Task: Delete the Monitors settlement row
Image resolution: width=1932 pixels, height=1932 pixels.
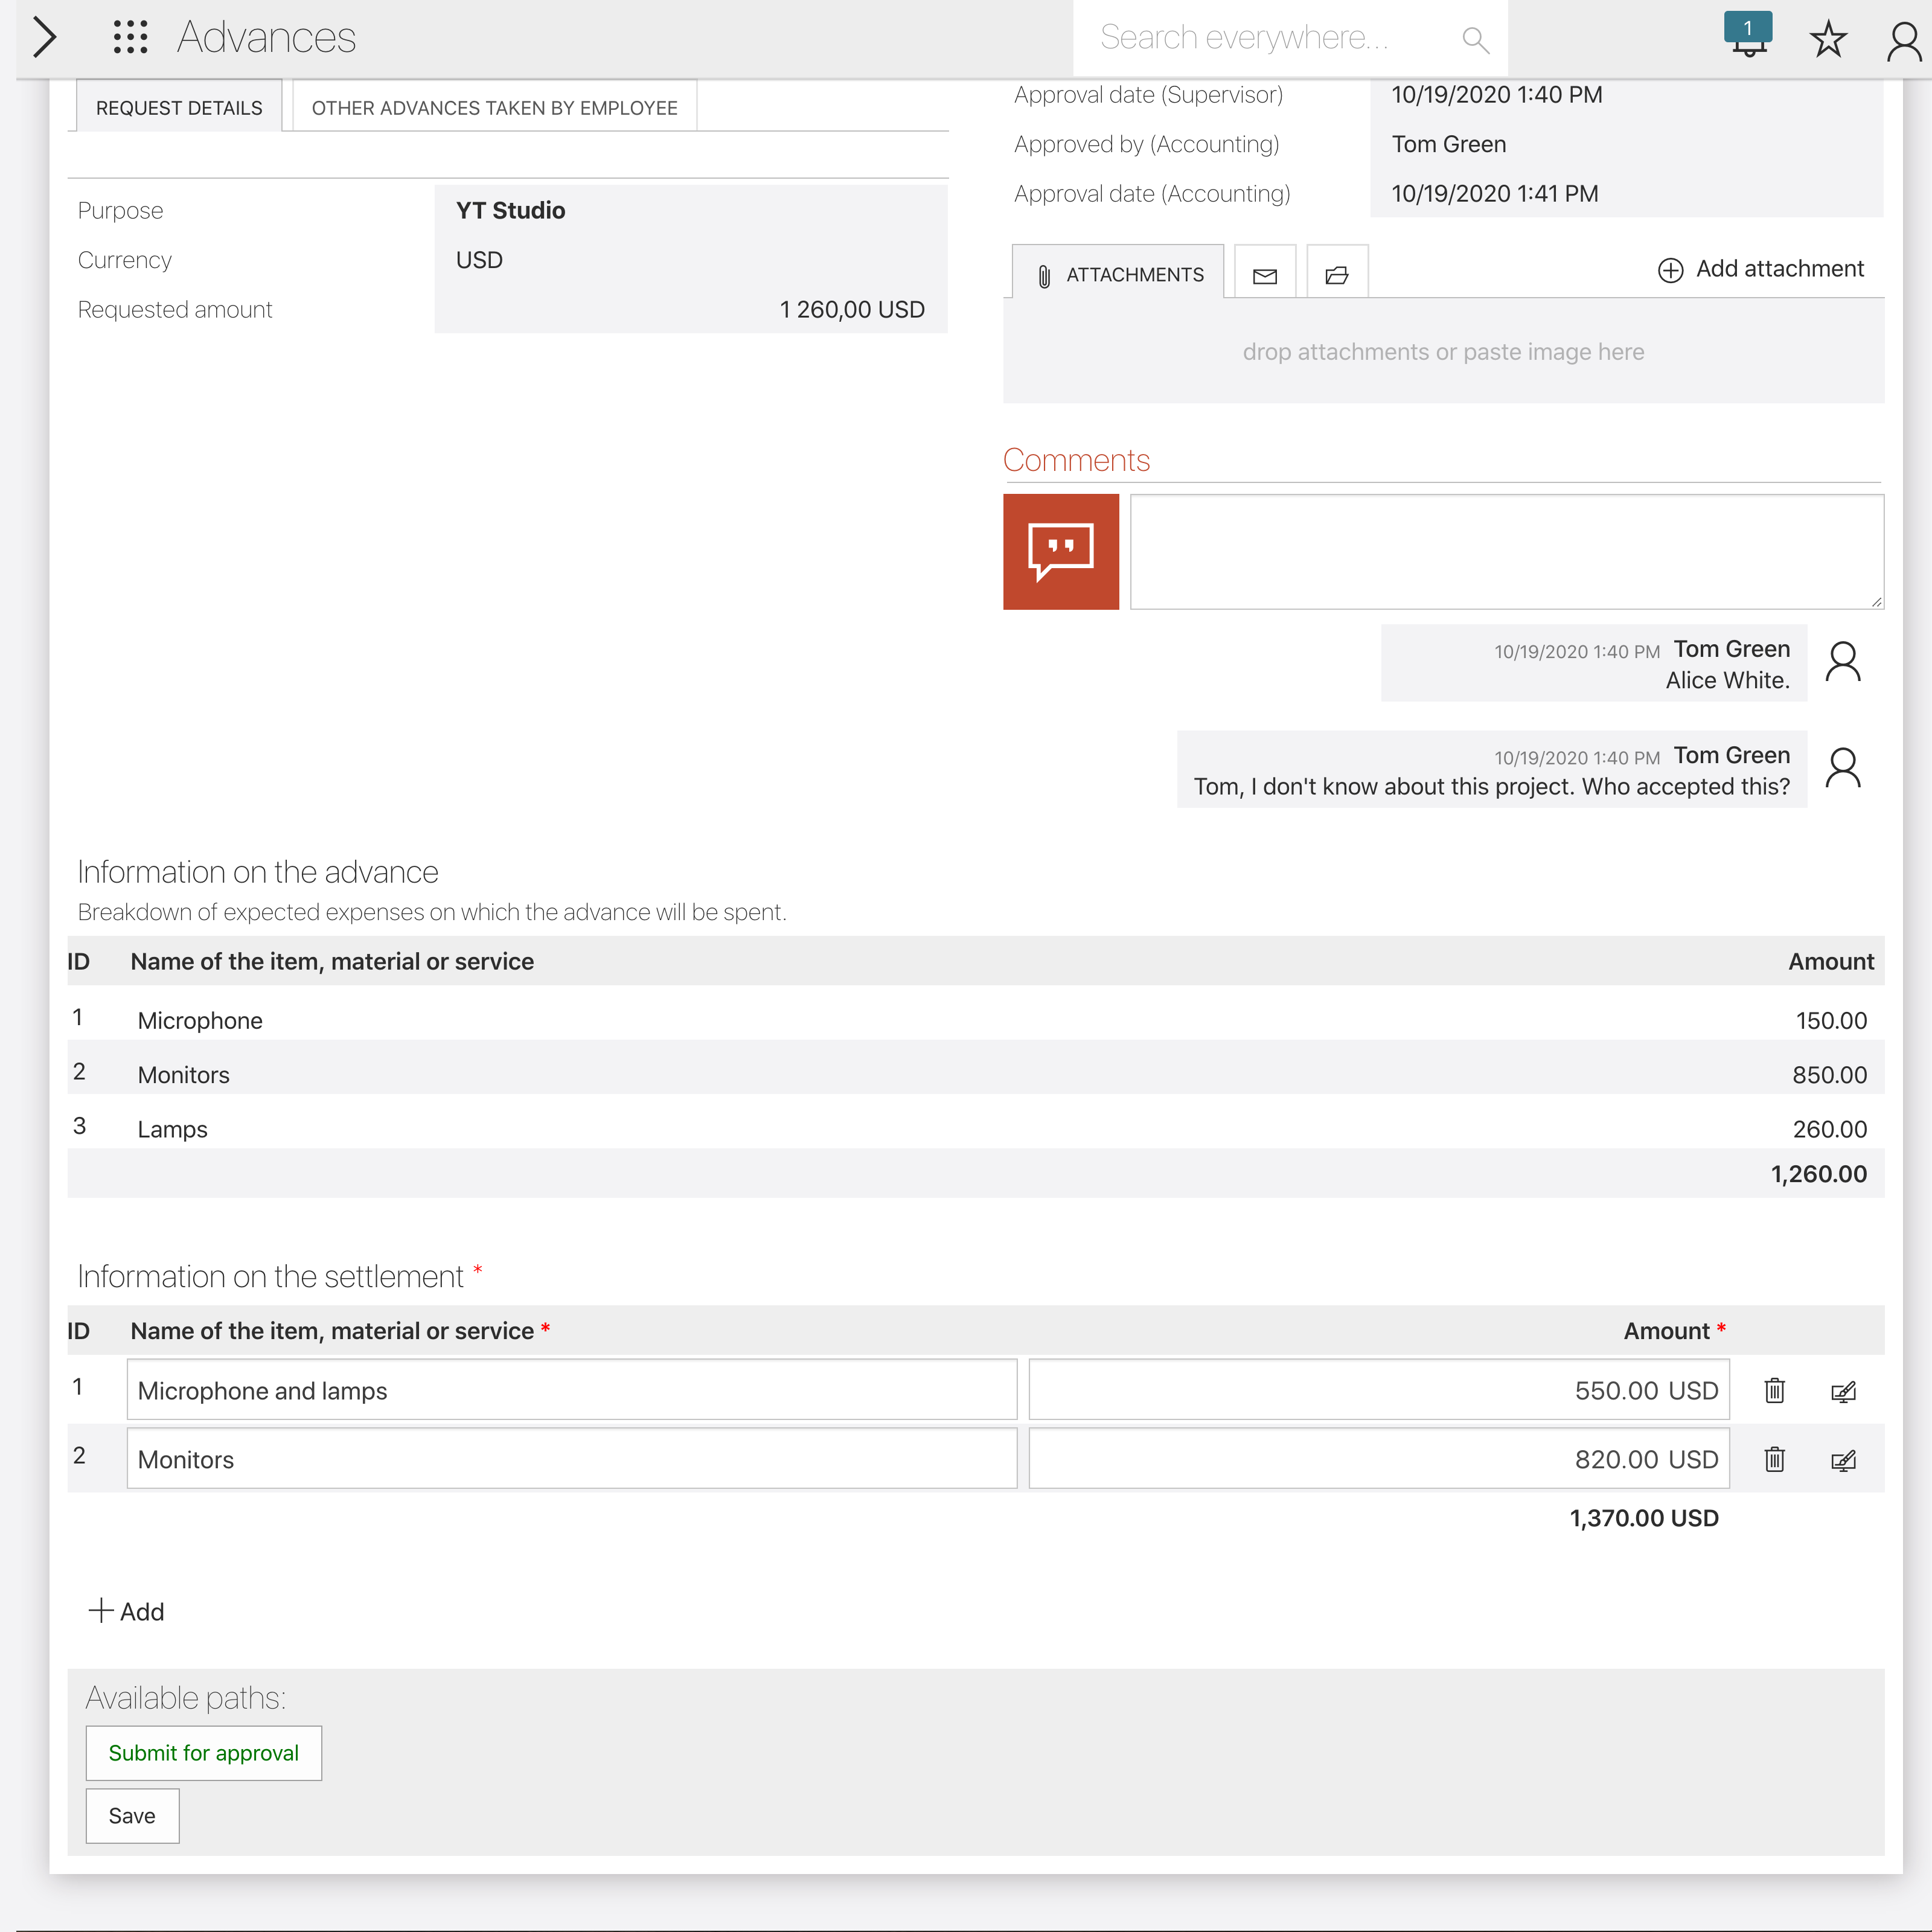Action: pyautogui.click(x=1774, y=1459)
